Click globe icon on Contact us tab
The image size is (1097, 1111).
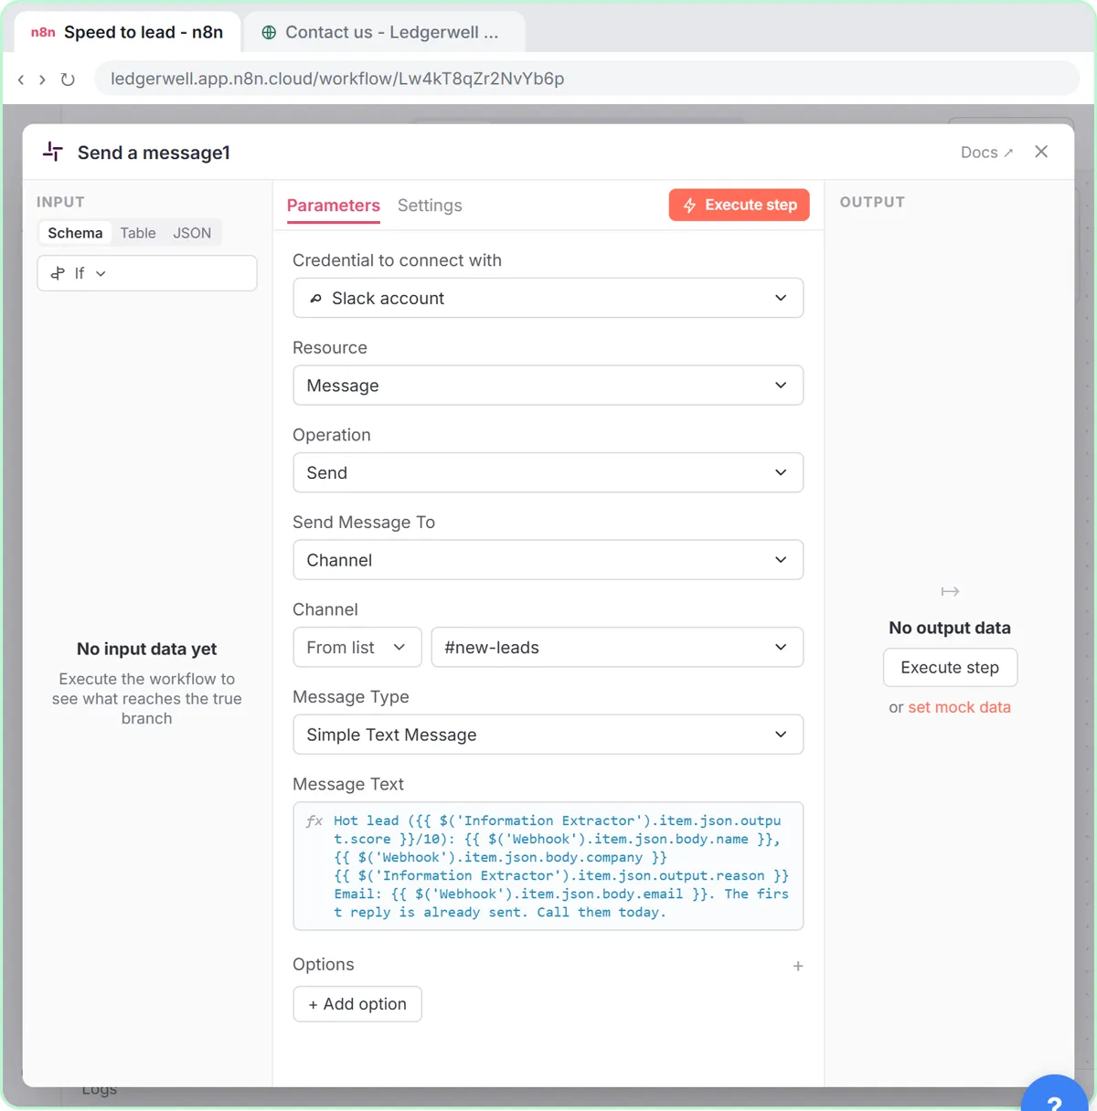coord(269,32)
